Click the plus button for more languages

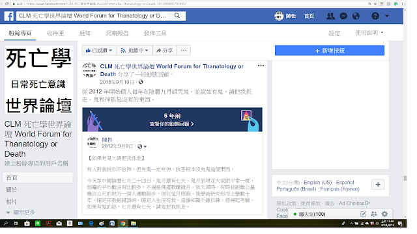378,185
